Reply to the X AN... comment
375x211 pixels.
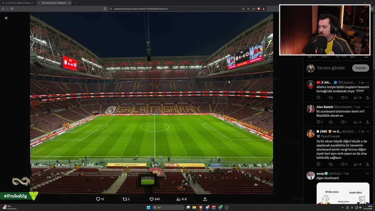(318, 98)
